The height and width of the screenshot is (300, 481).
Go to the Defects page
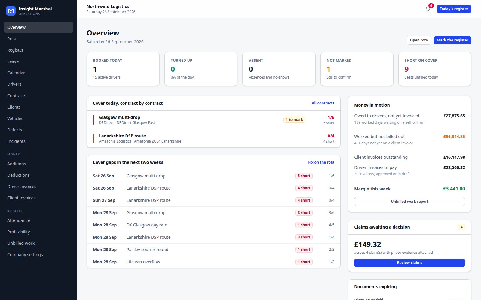[x=38, y=130]
